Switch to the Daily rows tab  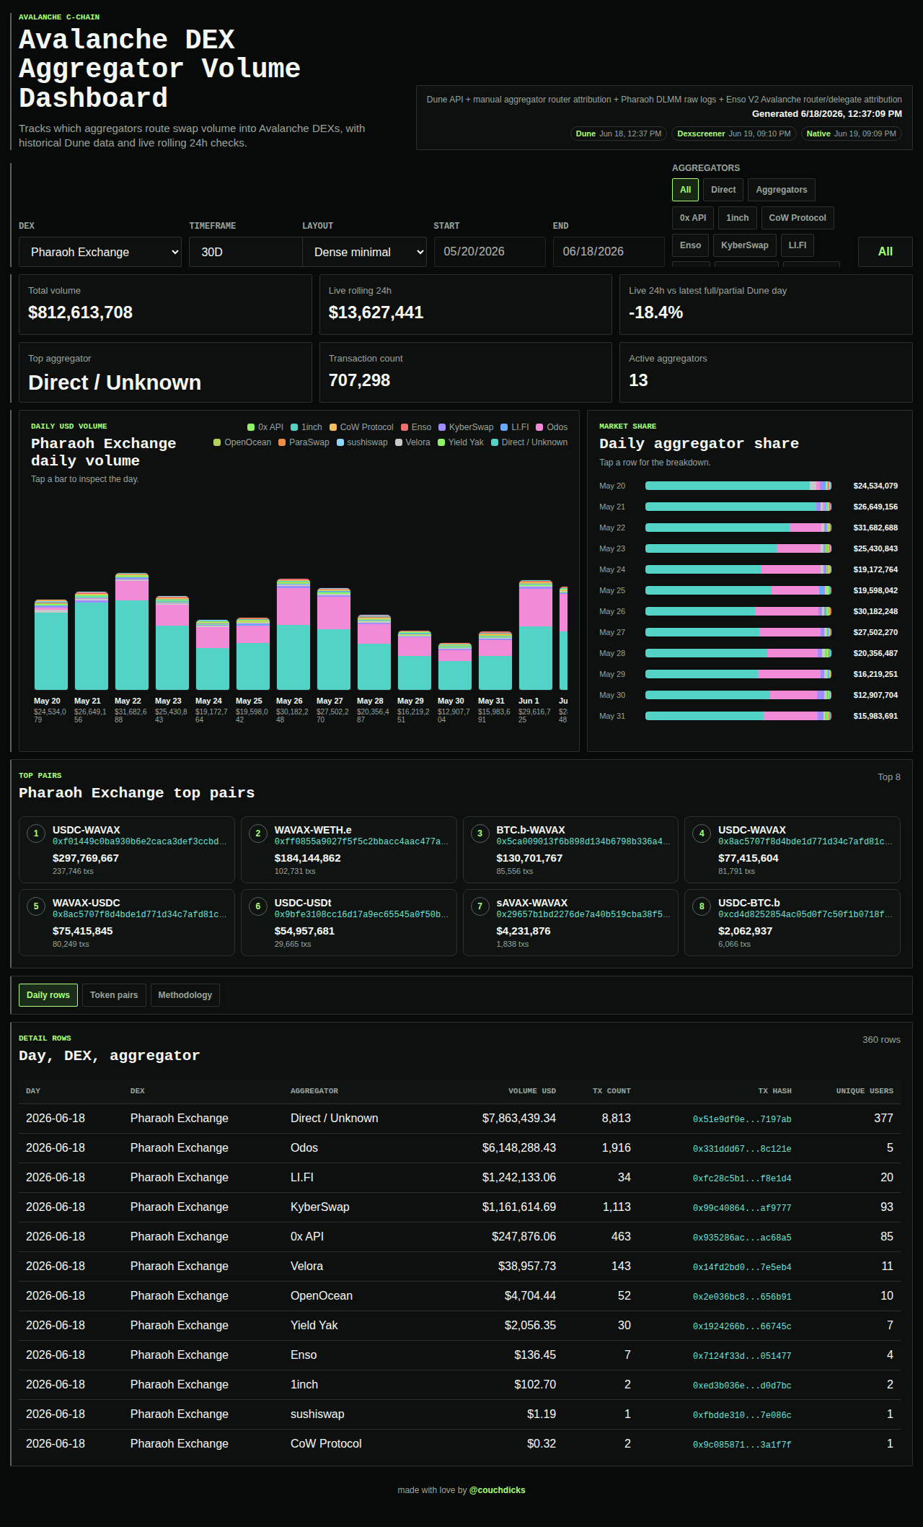click(x=48, y=995)
